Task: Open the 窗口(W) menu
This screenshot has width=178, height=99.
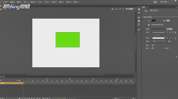Action: pyautogui.click(x=69, y=2)
